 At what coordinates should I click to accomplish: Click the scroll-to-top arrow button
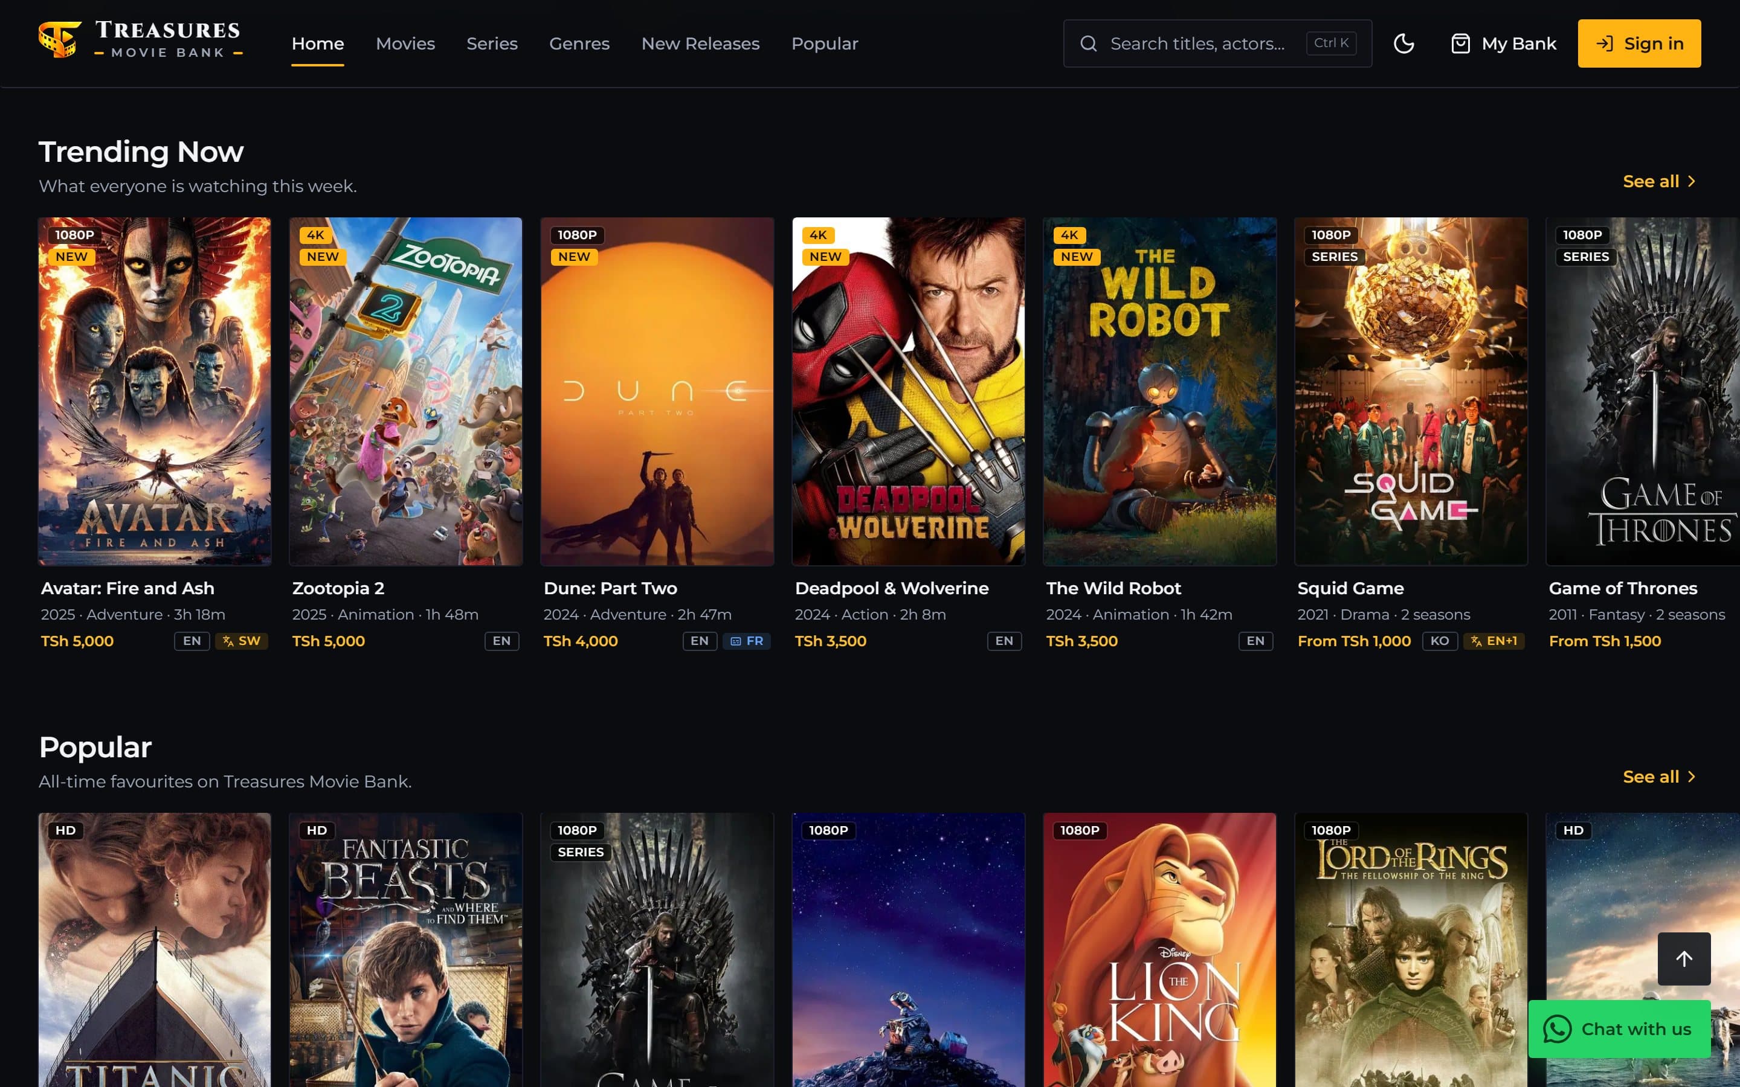click(1684, 958)
